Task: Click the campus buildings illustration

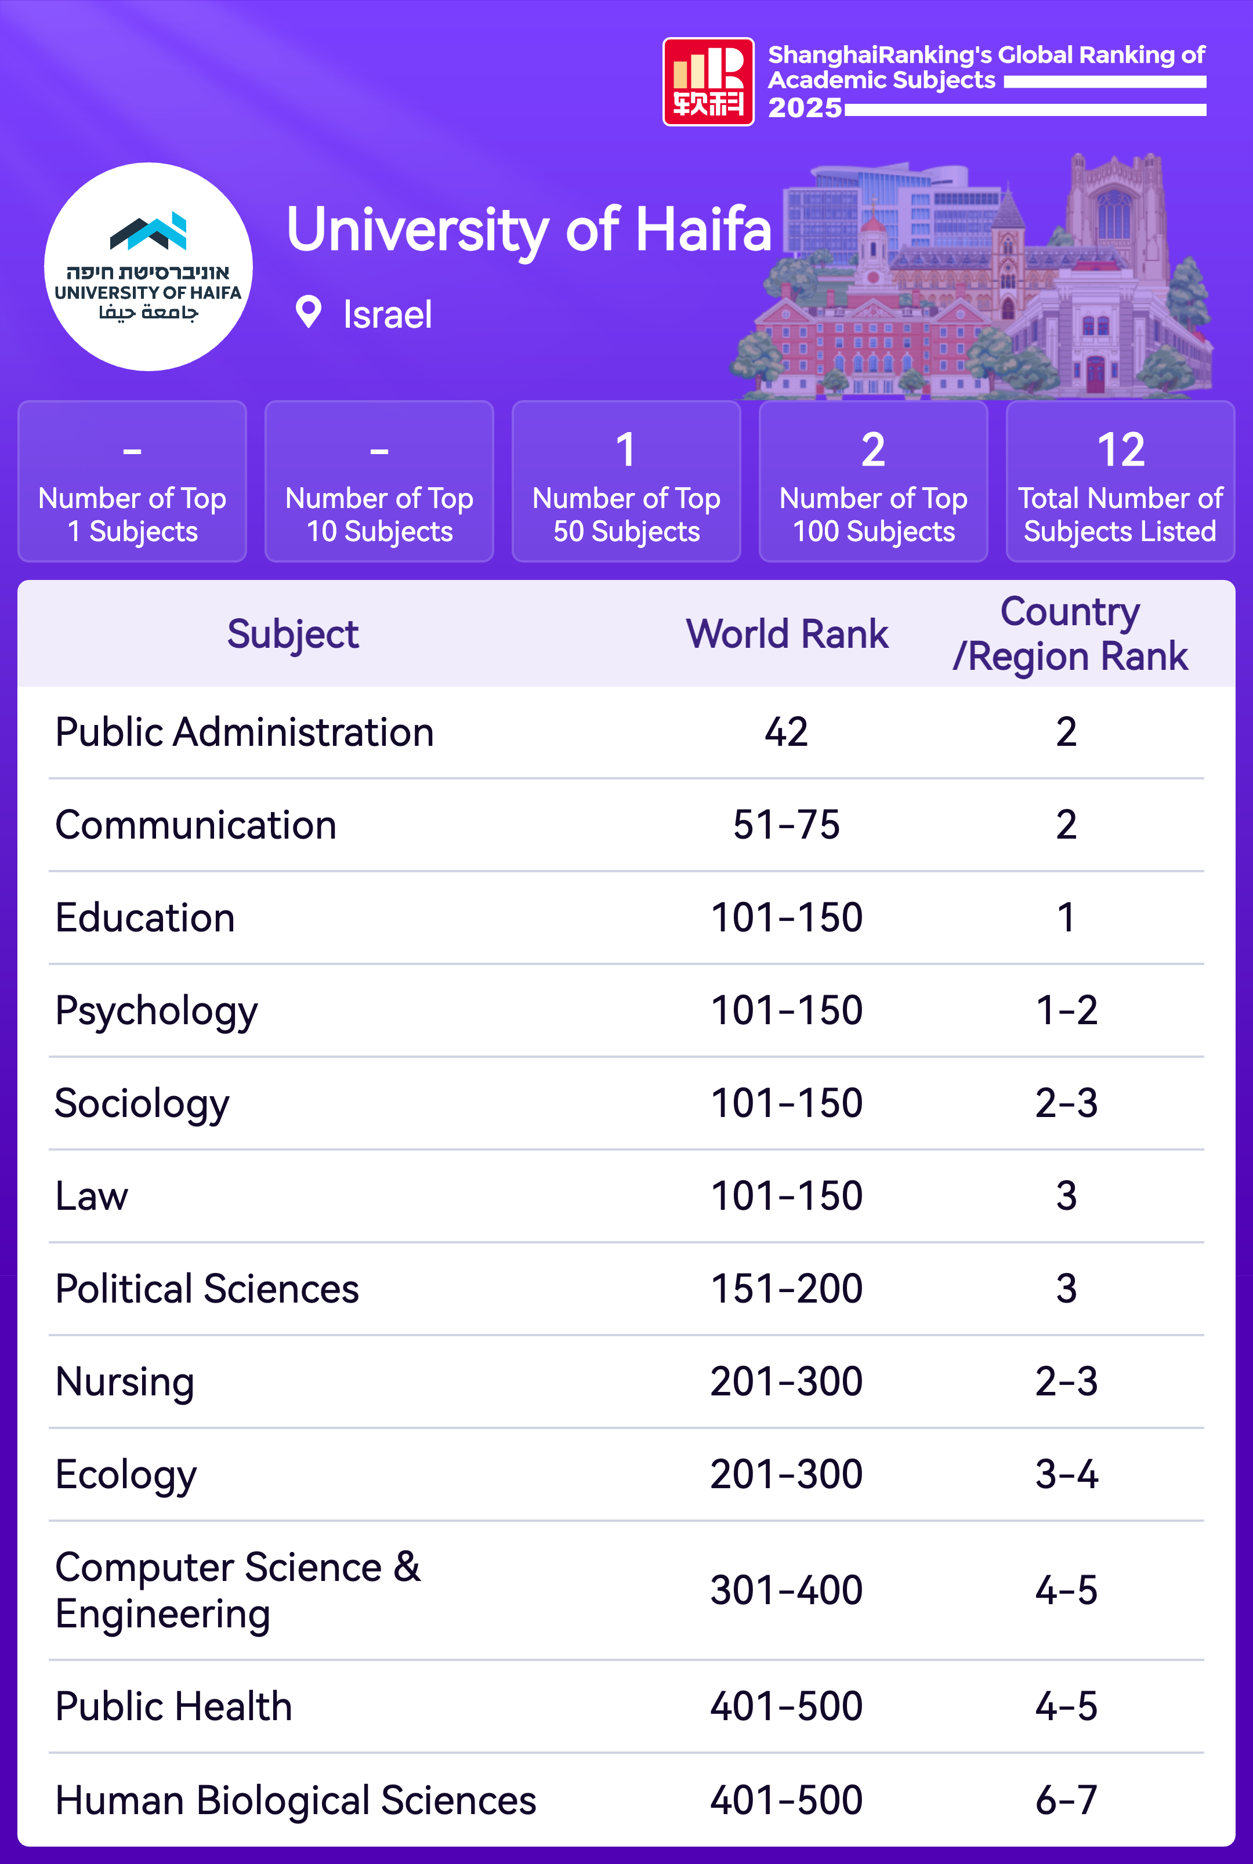Action: point(983,280)
